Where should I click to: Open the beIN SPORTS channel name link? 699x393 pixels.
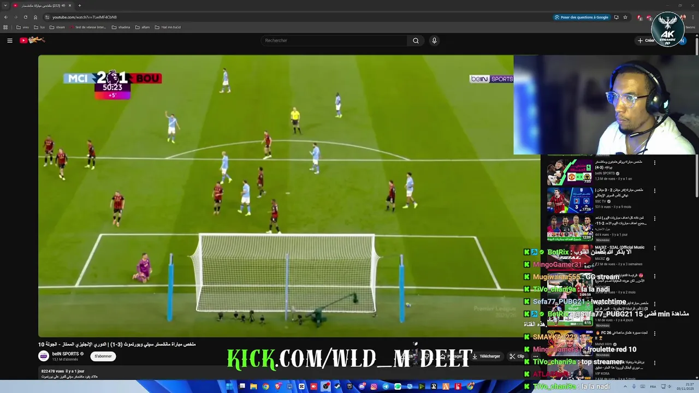coord(66,354)
